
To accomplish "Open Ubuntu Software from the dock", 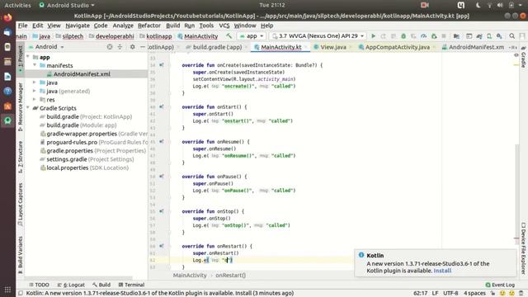I will (7, 106).
